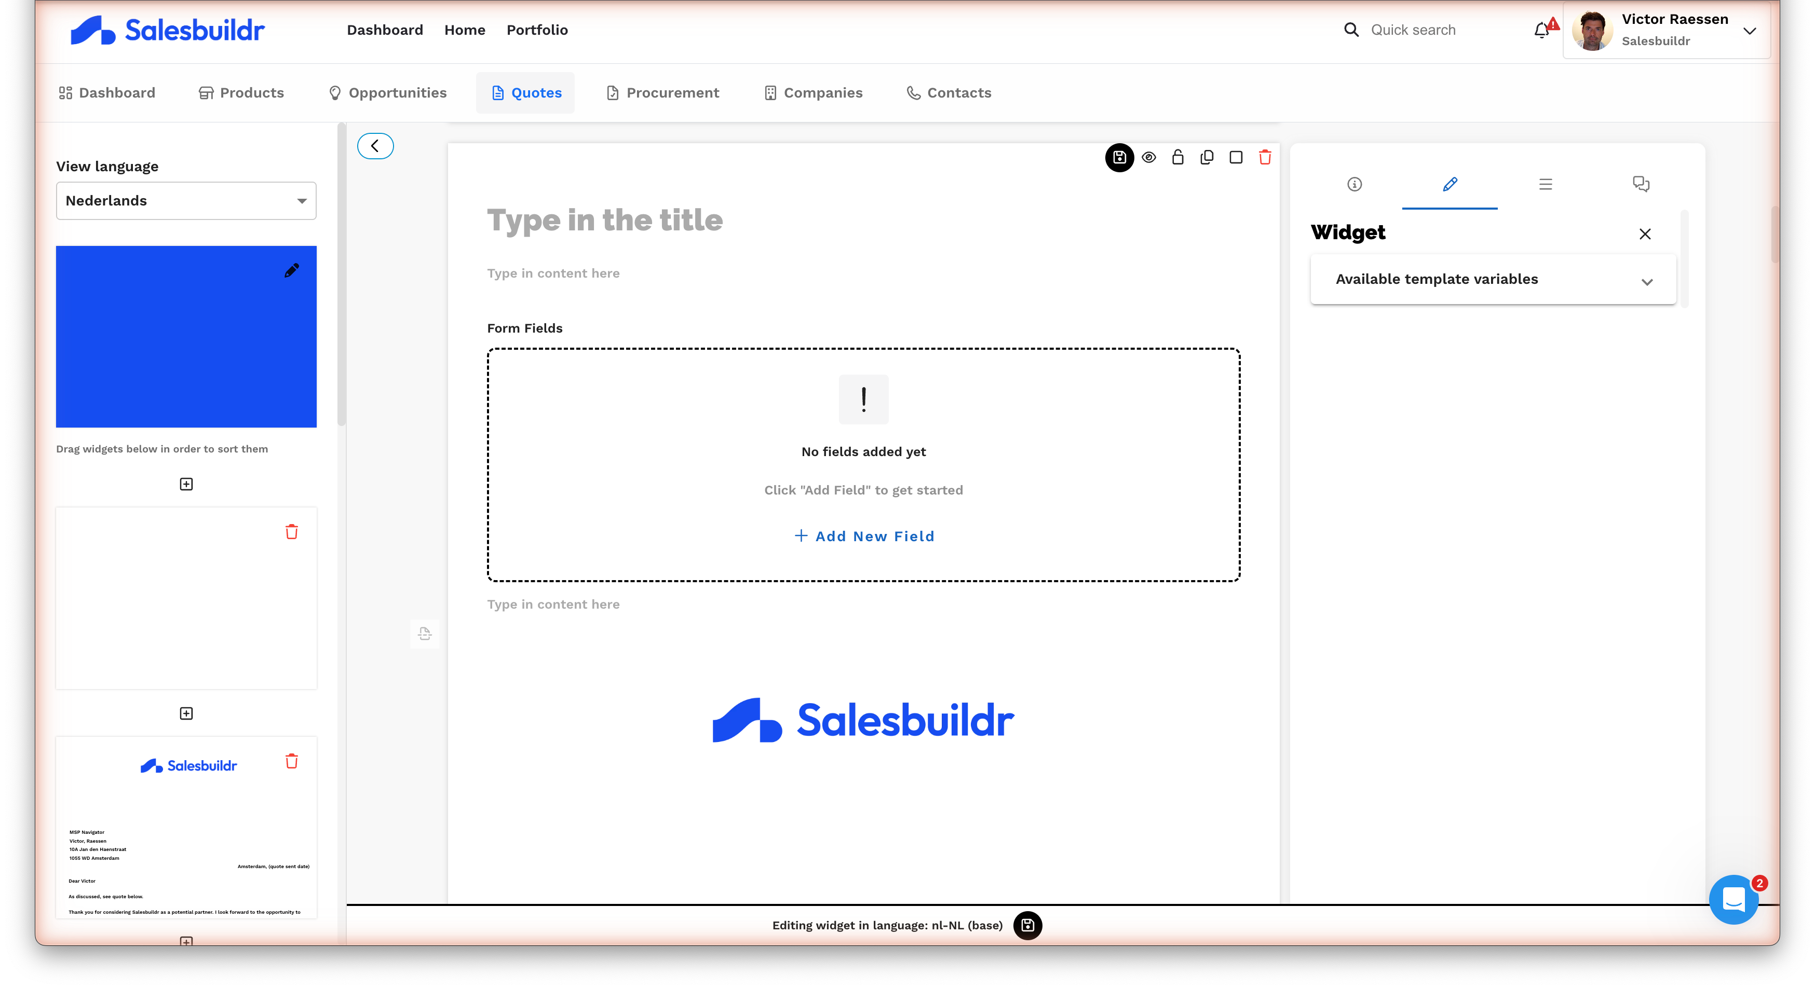The width and height of the screenshot is (1815, 989).
Task: Delete the blank widget thumbnail
Action: pyautogui.click(x=291, y=532)
